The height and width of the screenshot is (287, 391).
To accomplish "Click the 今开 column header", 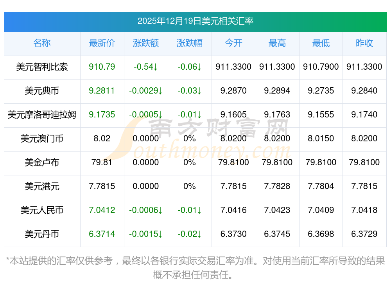I will coord(233,43).
